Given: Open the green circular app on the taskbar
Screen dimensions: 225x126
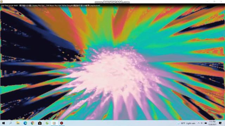Looking at the screenshot, I should [x=47, y=123].
